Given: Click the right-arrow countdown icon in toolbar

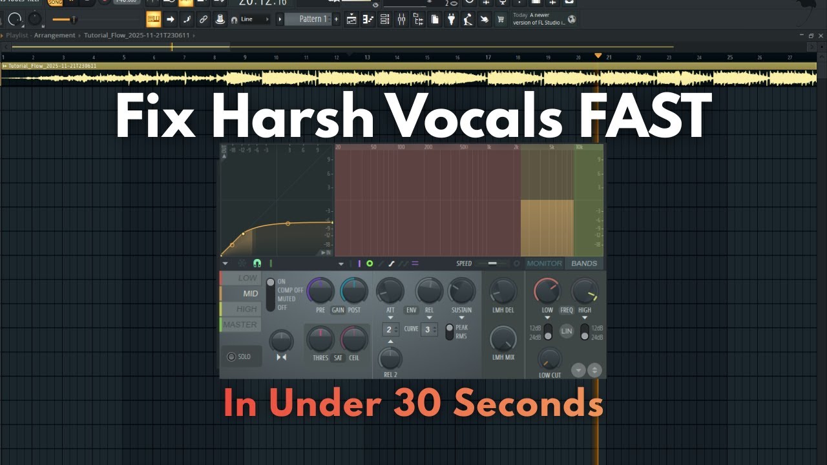Looking at the screenshot, I should [x=171, y=19].
